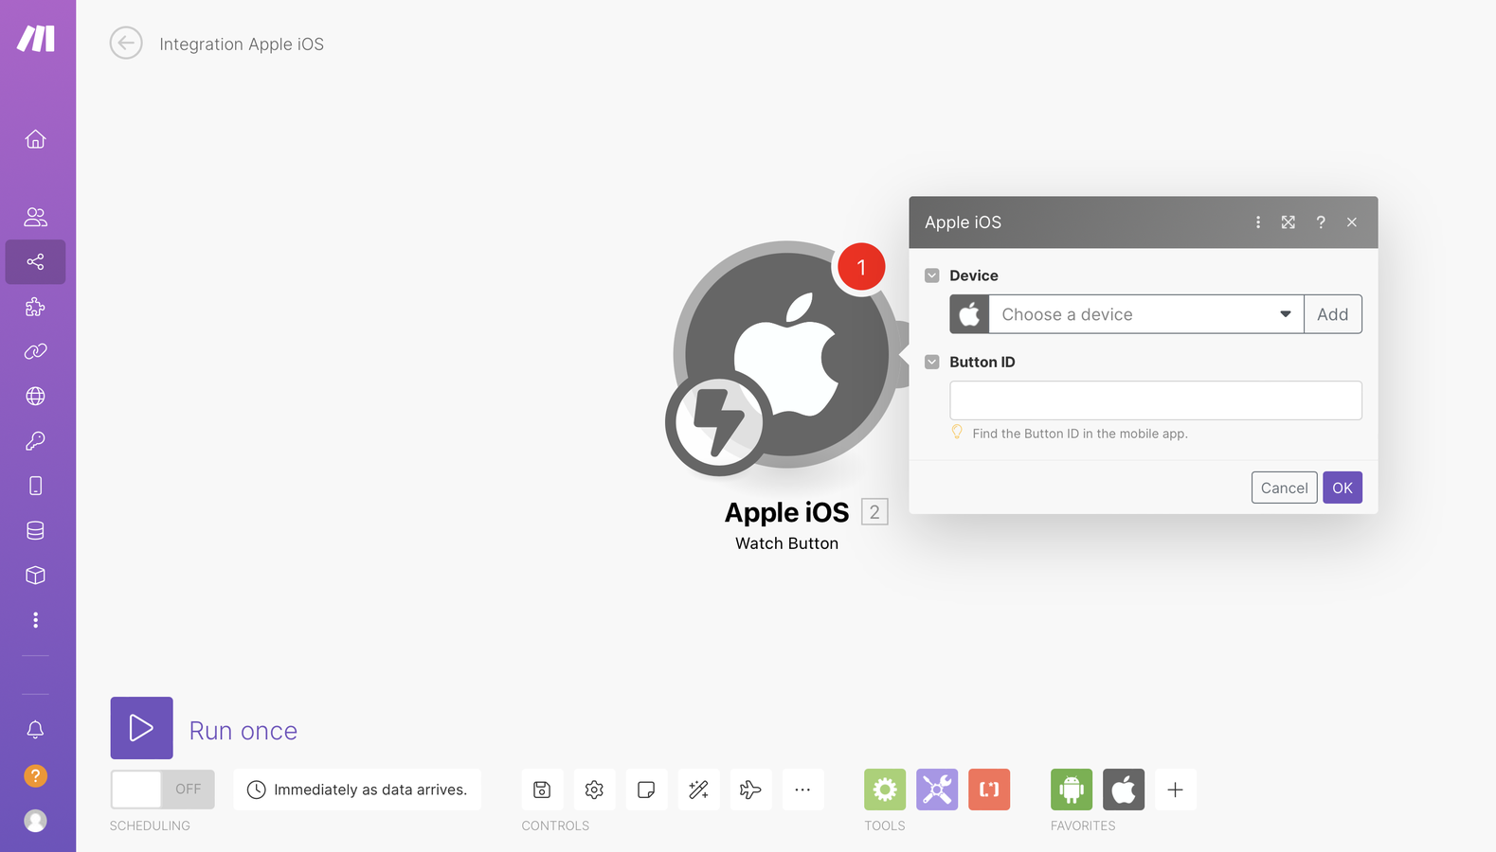Click the Notes sticky-note icon
1496x852 pixels.
point(646,790)
